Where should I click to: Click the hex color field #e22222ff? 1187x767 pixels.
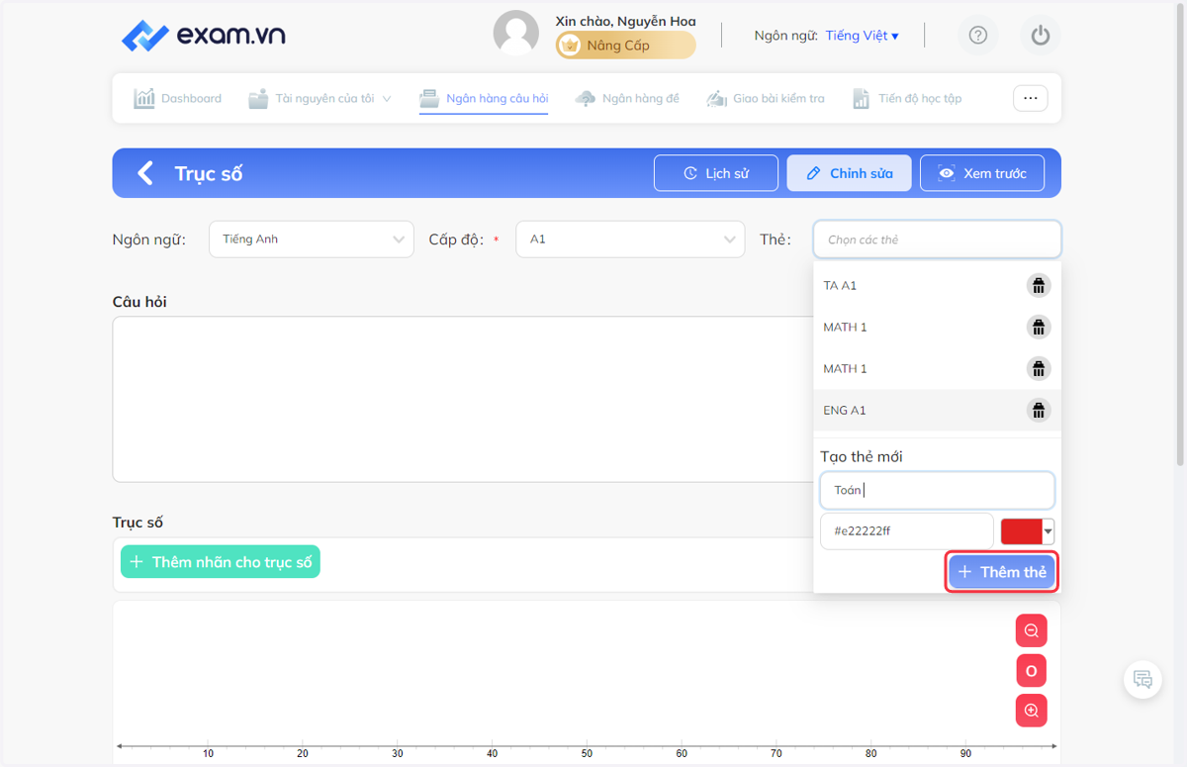click(x=906, y=530)
